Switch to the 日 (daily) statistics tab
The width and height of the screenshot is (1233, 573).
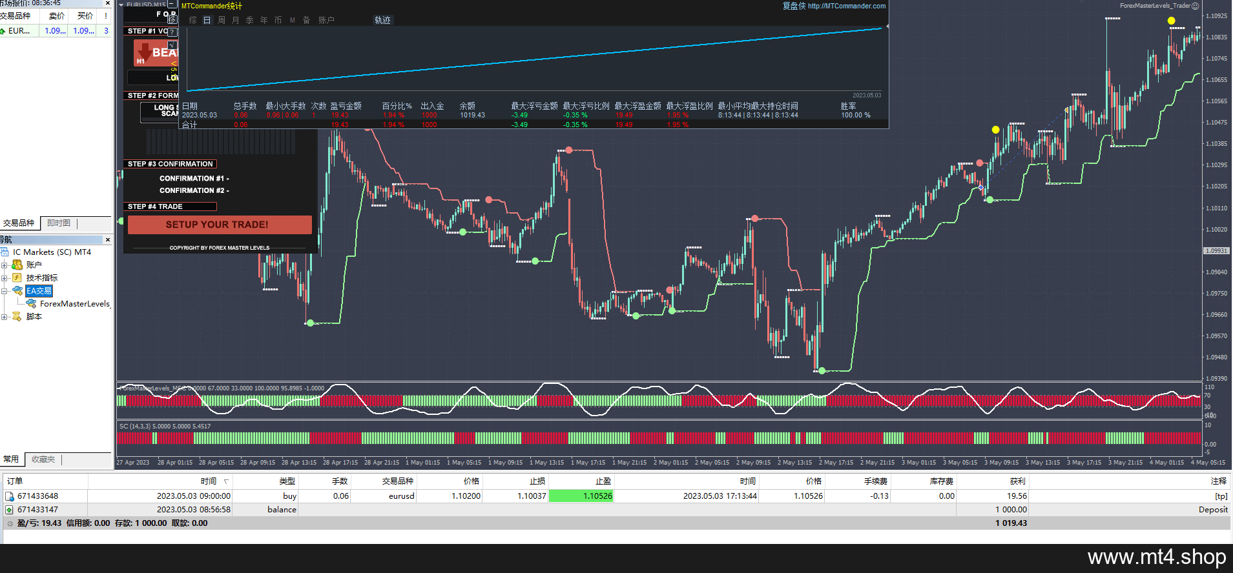[x=207, y=21]
